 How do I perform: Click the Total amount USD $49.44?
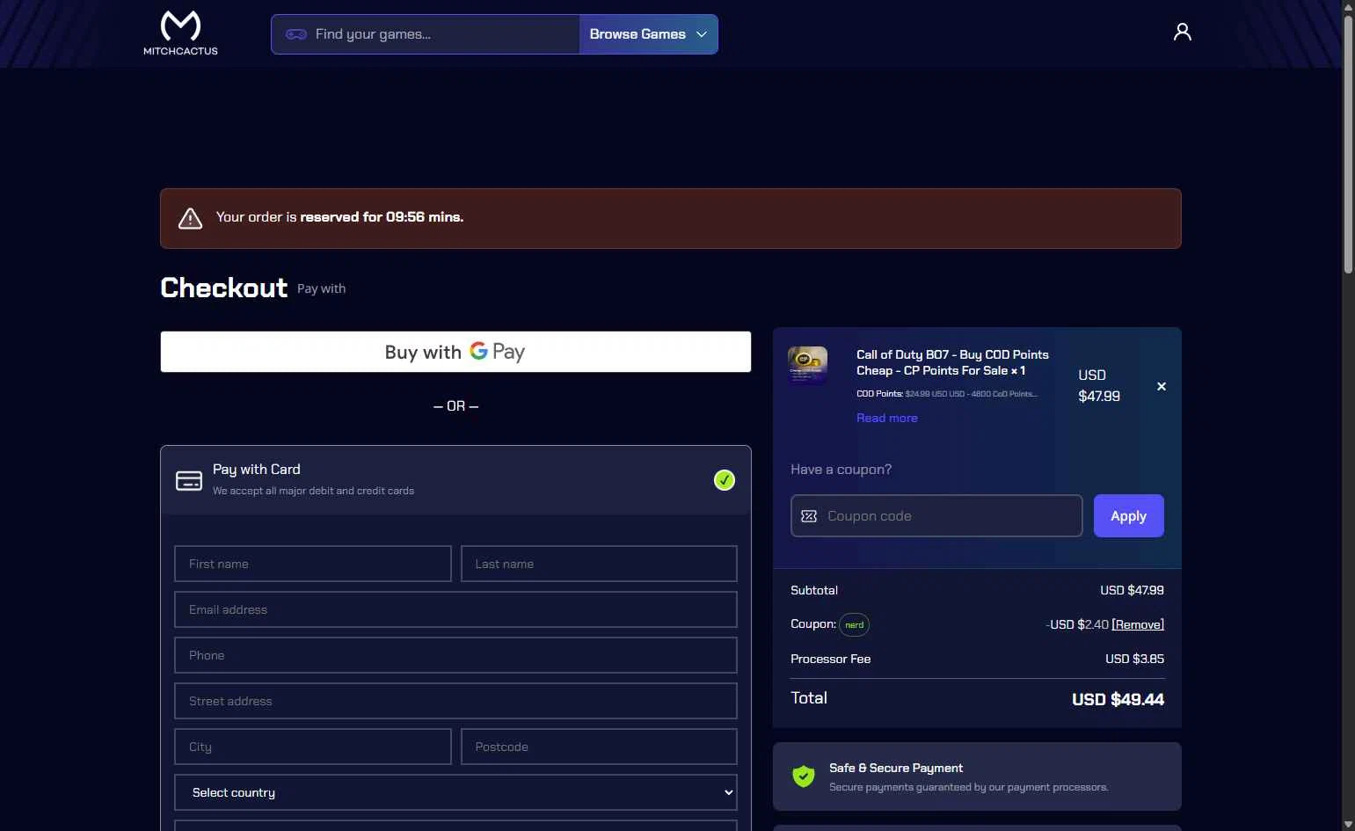point(1118,699)
